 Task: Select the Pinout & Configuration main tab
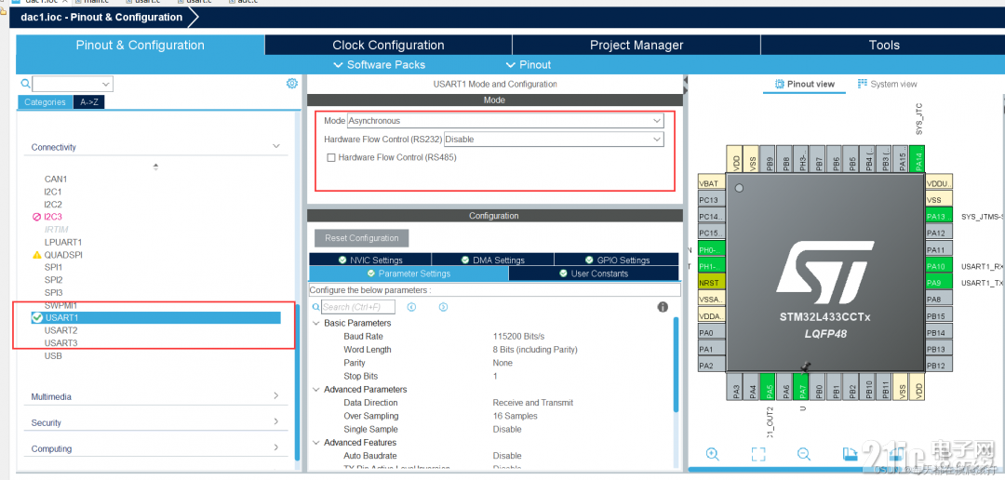coord(140,45)
